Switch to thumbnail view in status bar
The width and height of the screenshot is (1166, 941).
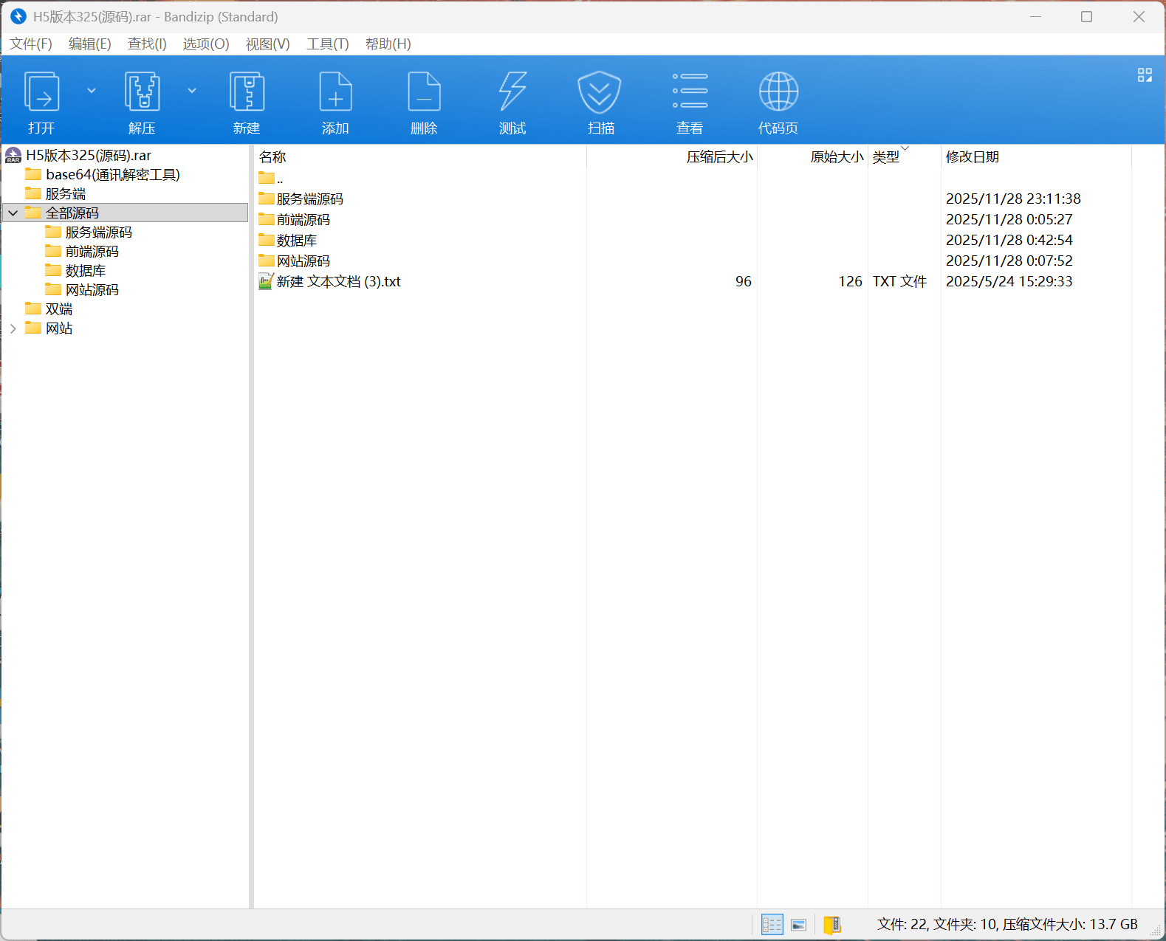[x=798, y=925]
